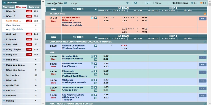Expand more bets for Fu Jen Catholic match
This screenshot has height=105, width=211.
point(203,19)
